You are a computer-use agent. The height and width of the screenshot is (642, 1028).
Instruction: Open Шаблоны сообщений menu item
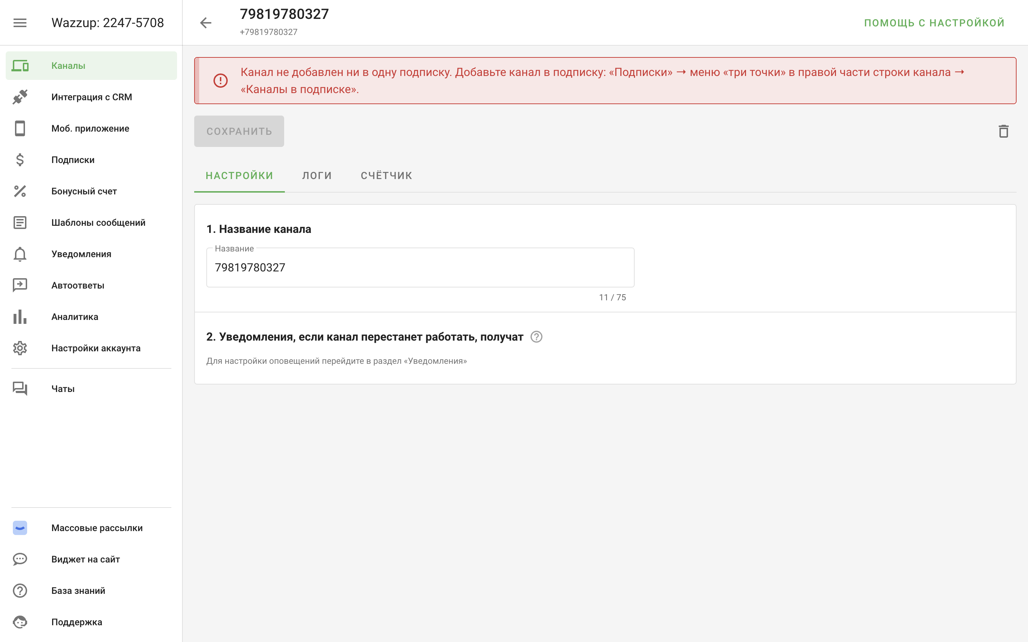[x=98, y=223]
